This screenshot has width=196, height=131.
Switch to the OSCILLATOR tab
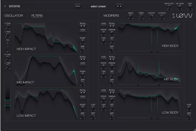coord(14,16)
